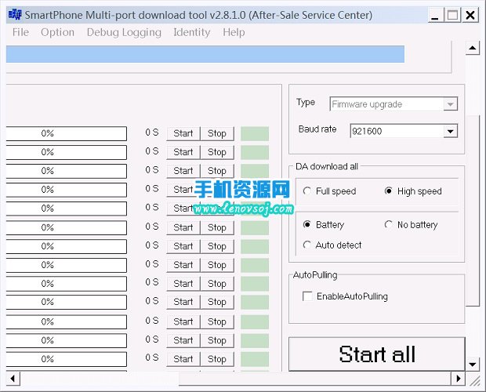Select the Auto detect radio button
This screenshot has width=486, height=392.
(308, 245)
